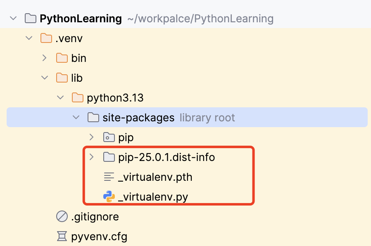Expand the pip package chevron

[92, 137]
